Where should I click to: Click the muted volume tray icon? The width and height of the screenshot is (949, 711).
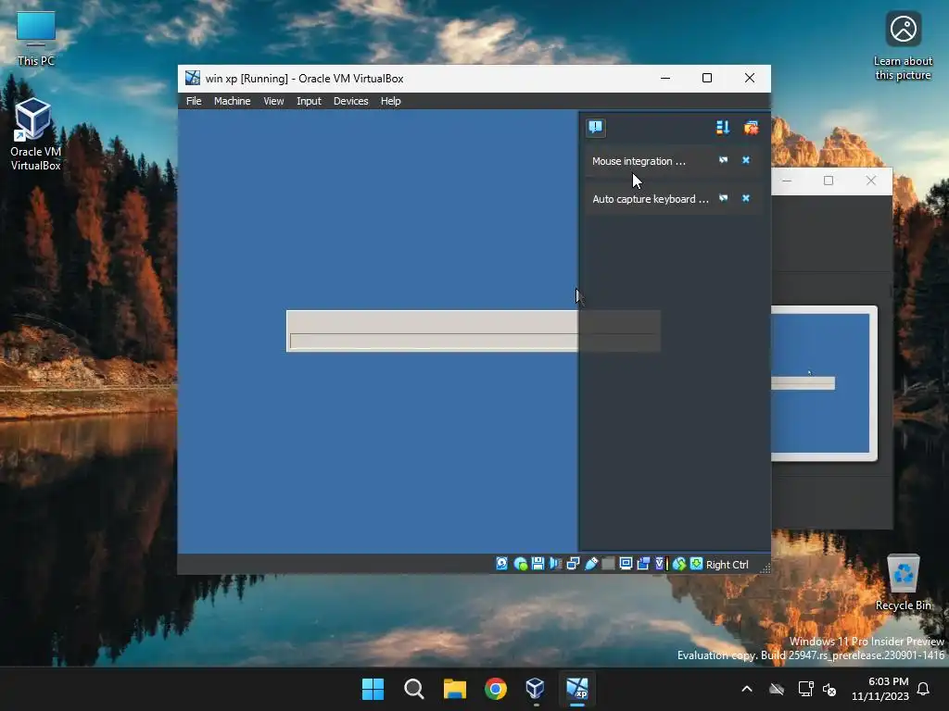pyautogui.click(x=829, y=689)
